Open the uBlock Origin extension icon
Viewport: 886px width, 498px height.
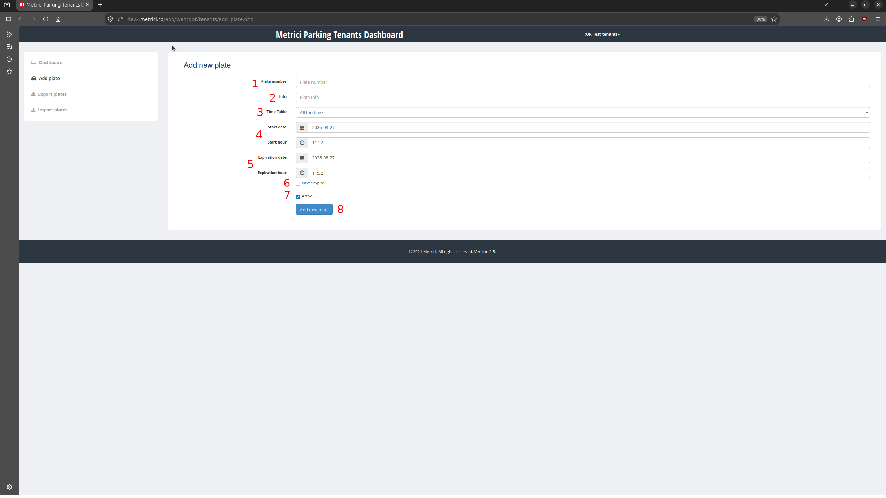click(865, 19)
